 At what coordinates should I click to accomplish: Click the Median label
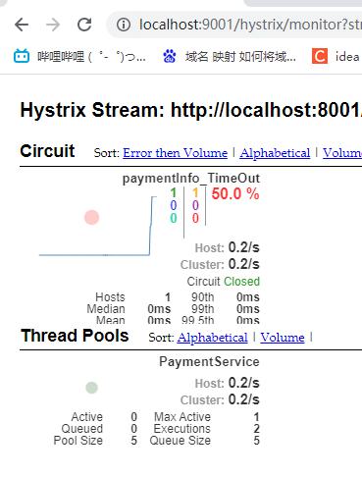[106, 309]
